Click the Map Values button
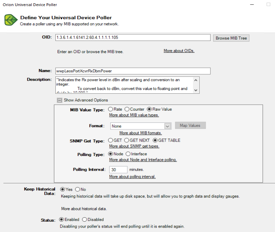This screenshot has height=232, width=275. pyautogui.click(x=190, y=125)
